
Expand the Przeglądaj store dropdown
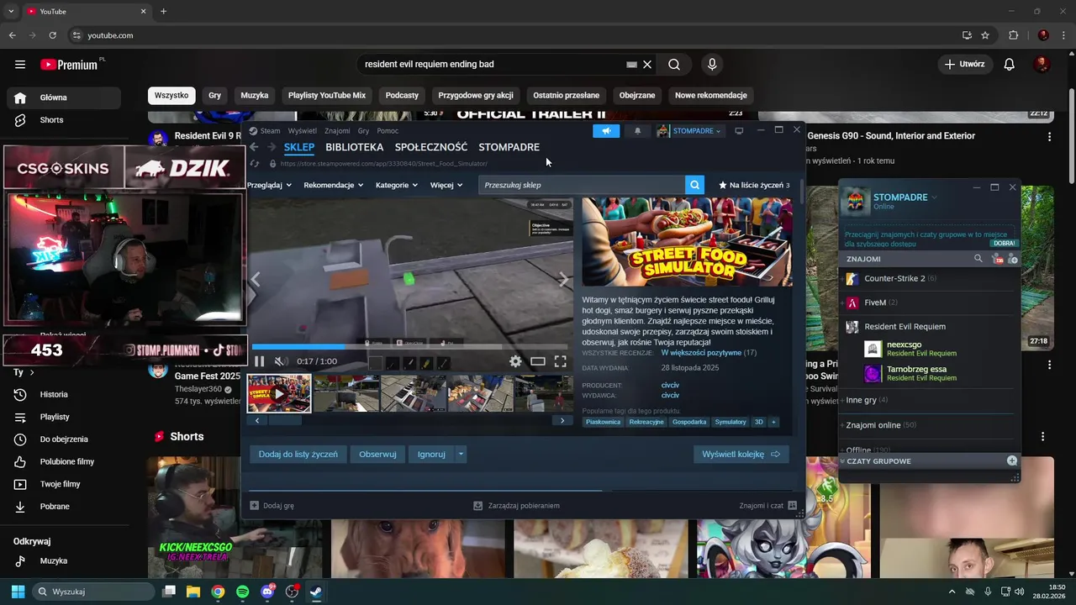pyautogui.click(x=269, y=185)
